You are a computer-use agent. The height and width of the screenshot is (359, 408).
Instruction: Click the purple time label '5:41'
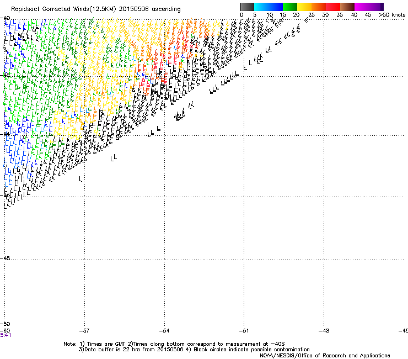coord(6,335)
